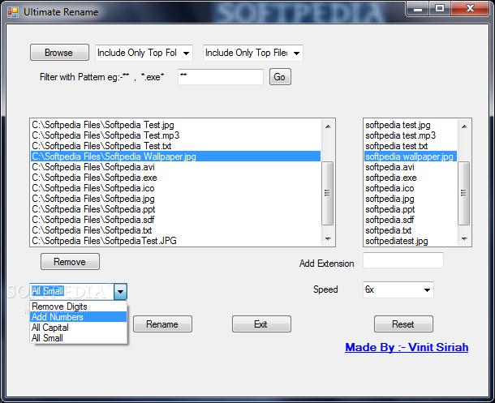The image size is (495, 403).
Task: Select C:\Softpedia Files\Softpedia.sdf row
Action: (x=175, y=220)
